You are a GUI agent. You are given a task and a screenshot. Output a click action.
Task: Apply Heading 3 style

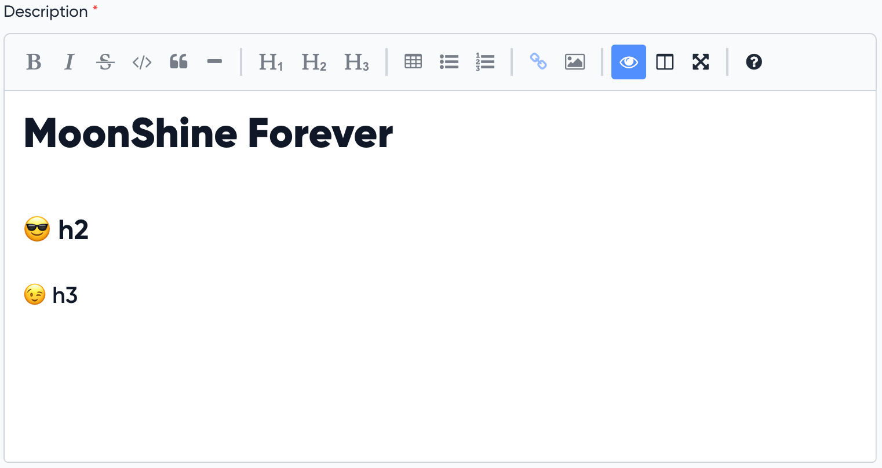(x=356, y=62)
